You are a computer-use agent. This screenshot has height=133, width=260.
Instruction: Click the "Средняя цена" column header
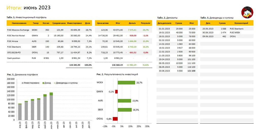[59, 23]
